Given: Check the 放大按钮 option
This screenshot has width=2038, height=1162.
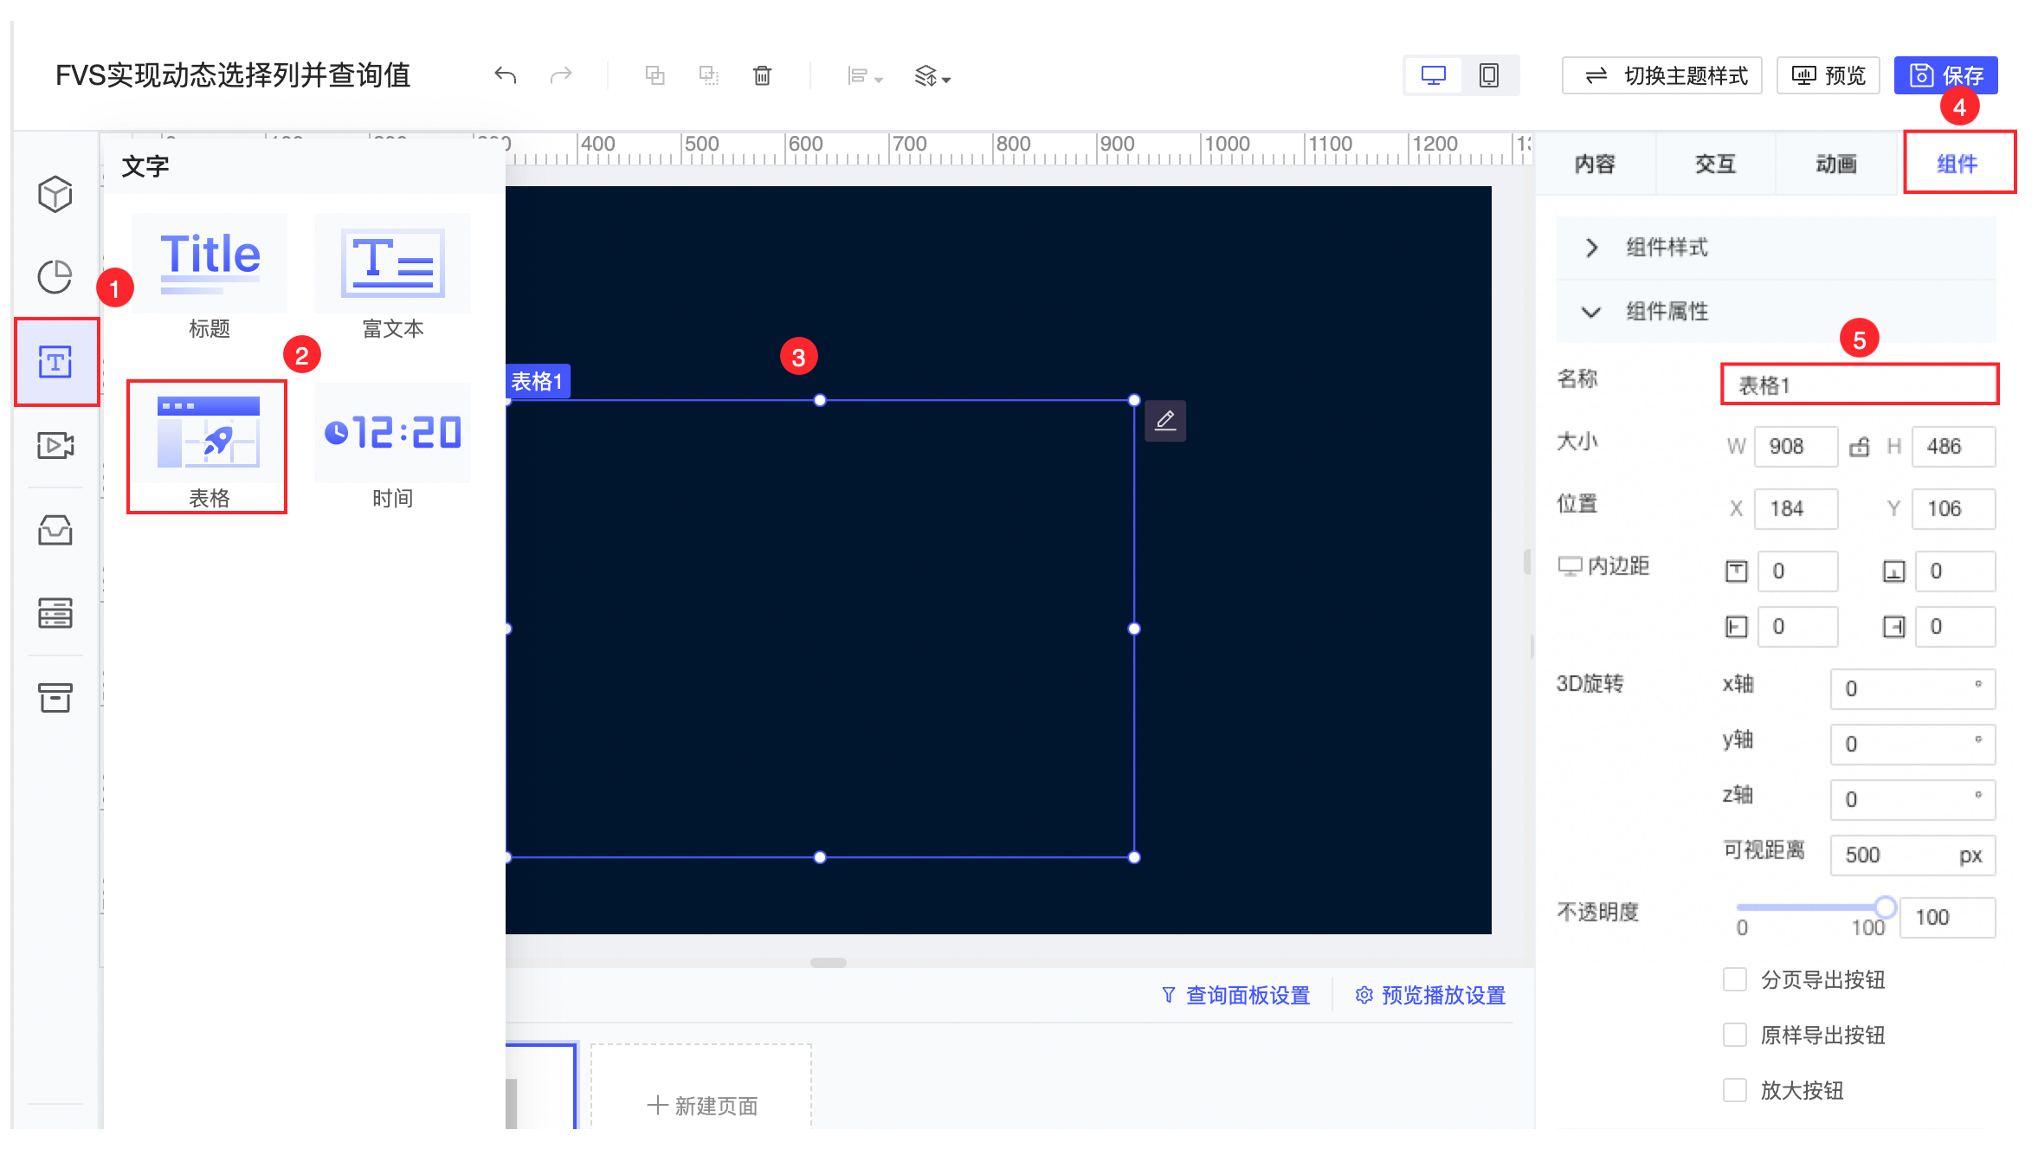Looking at the screenshot, I should click(1734, 1090).
